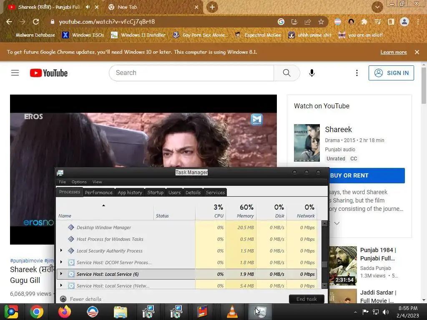Open the Chrome profile avatar
Viewport: 427px width, 320px height.
(404, 22)
